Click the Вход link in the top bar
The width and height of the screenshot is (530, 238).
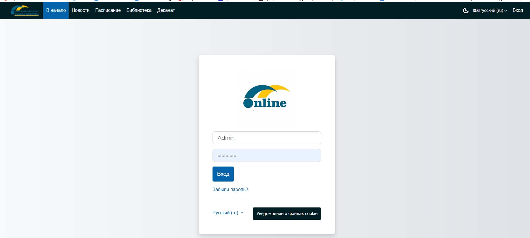pos(518,10)
